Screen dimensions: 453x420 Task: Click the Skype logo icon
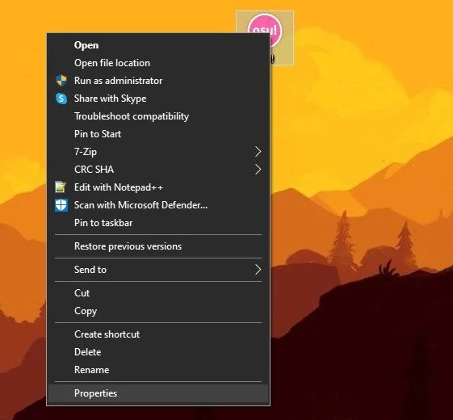point(61,99)
